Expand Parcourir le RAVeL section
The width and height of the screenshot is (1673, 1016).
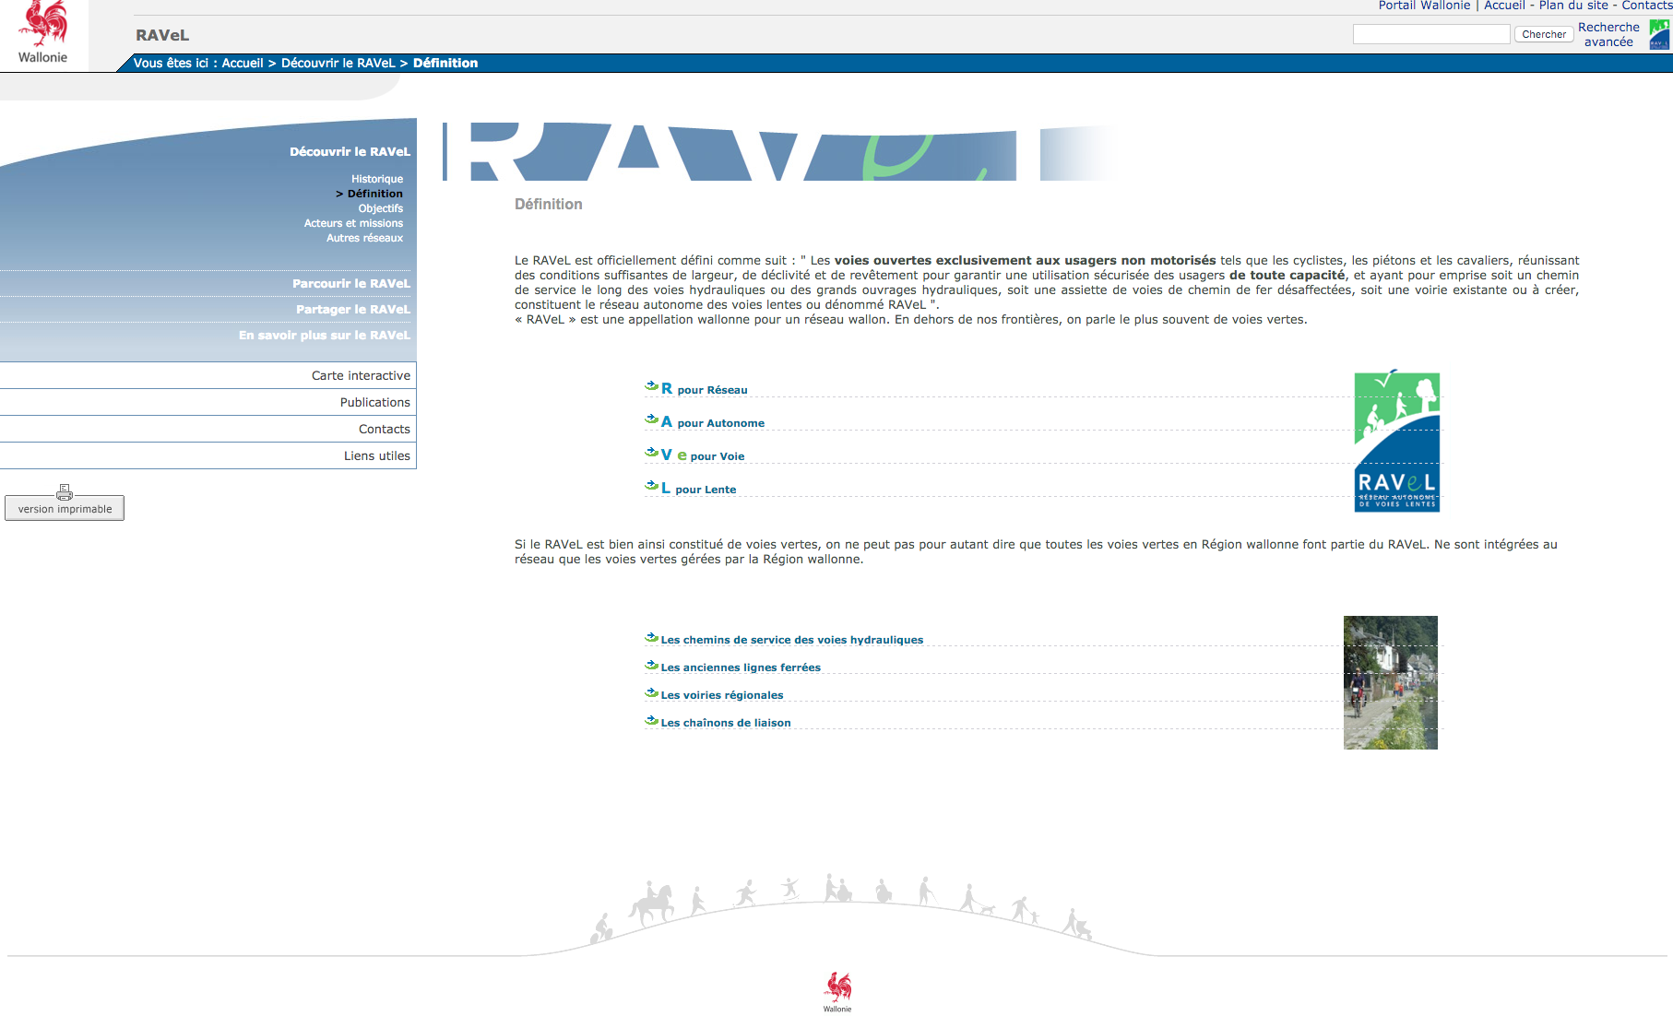(x=351, y=283)
